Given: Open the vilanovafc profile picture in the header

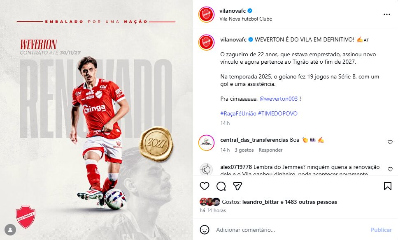Looking at the screenshot, I should 206,14.
